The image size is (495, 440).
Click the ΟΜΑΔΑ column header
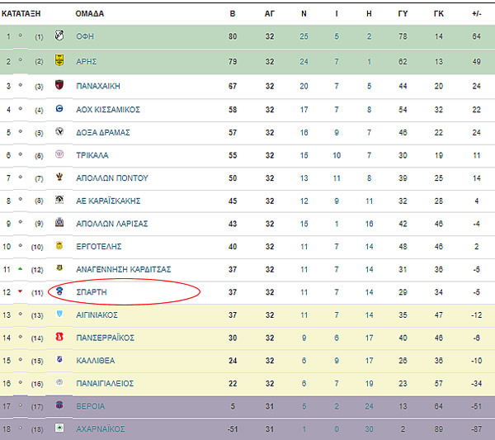click(90, 14)
